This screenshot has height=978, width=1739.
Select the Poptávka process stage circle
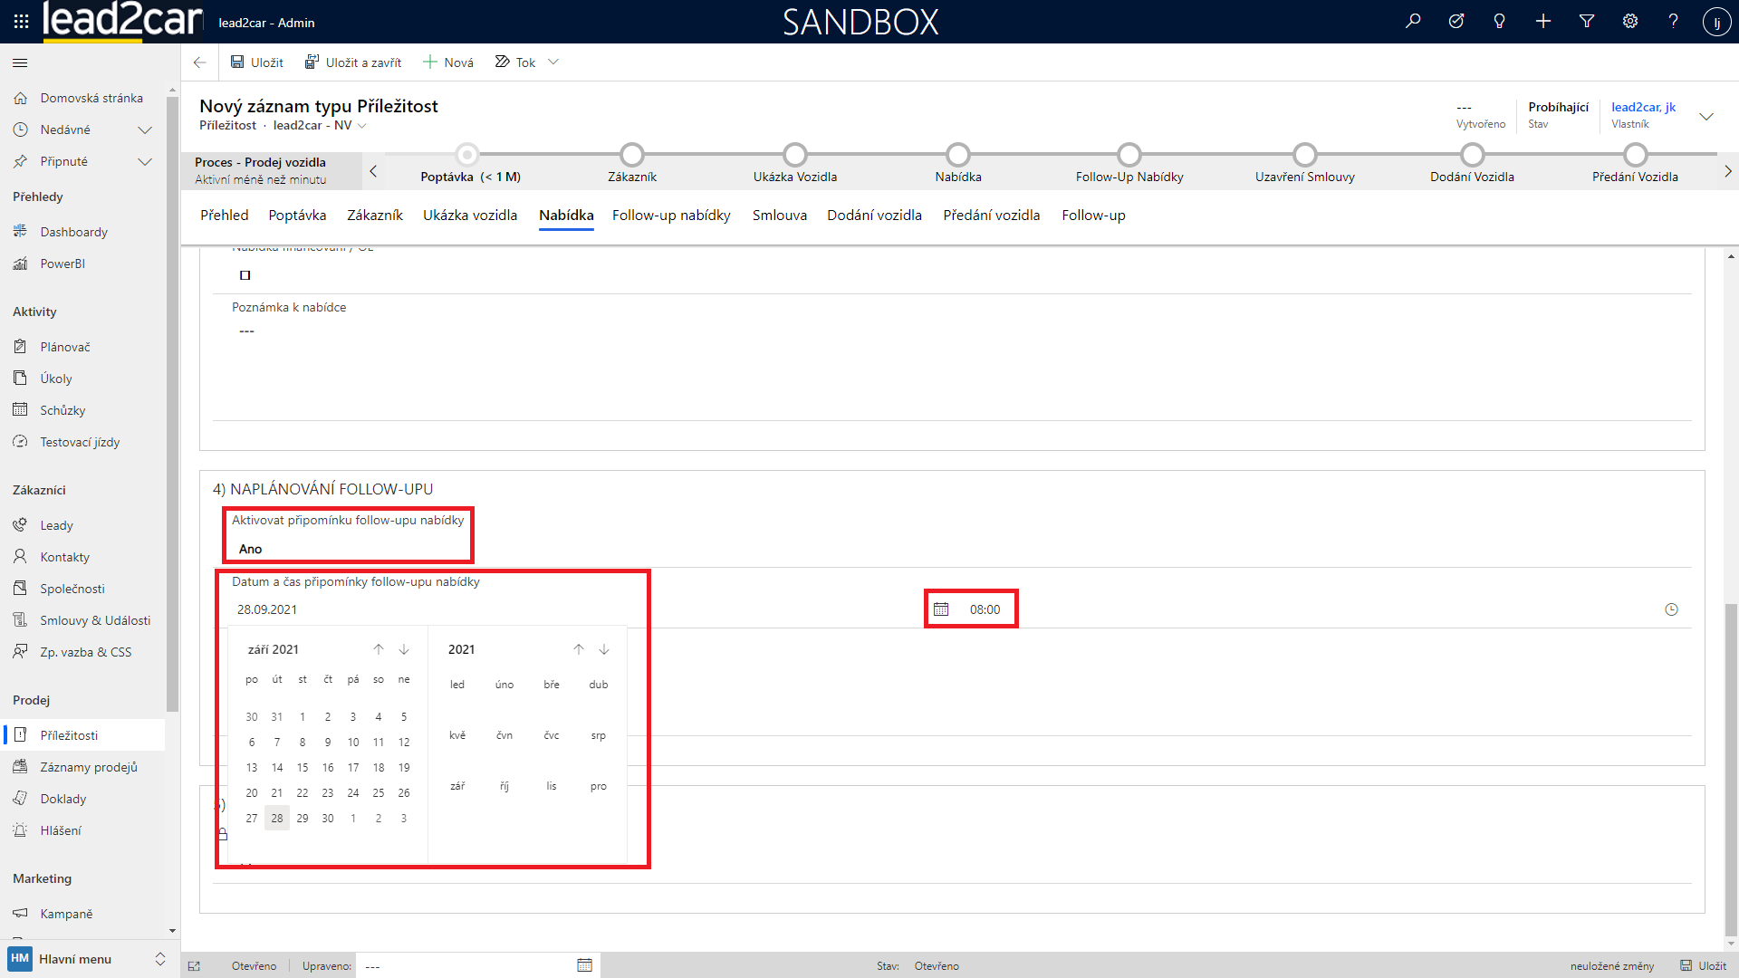467,154
